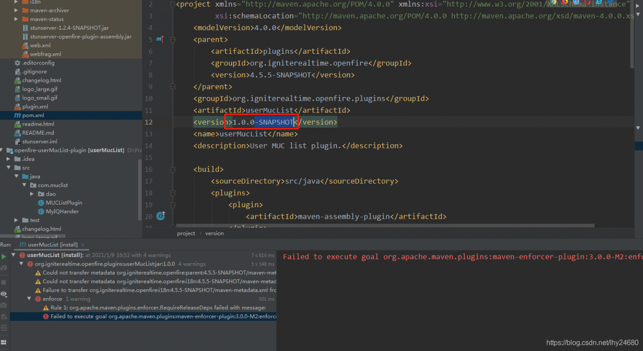Click the exit arrow icon in Run panel

pos(4,327)
